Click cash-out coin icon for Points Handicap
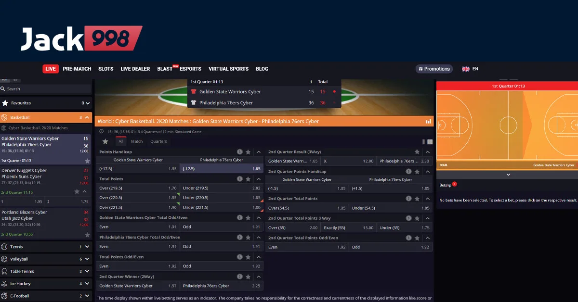578x302 pixels. point(239,152)
